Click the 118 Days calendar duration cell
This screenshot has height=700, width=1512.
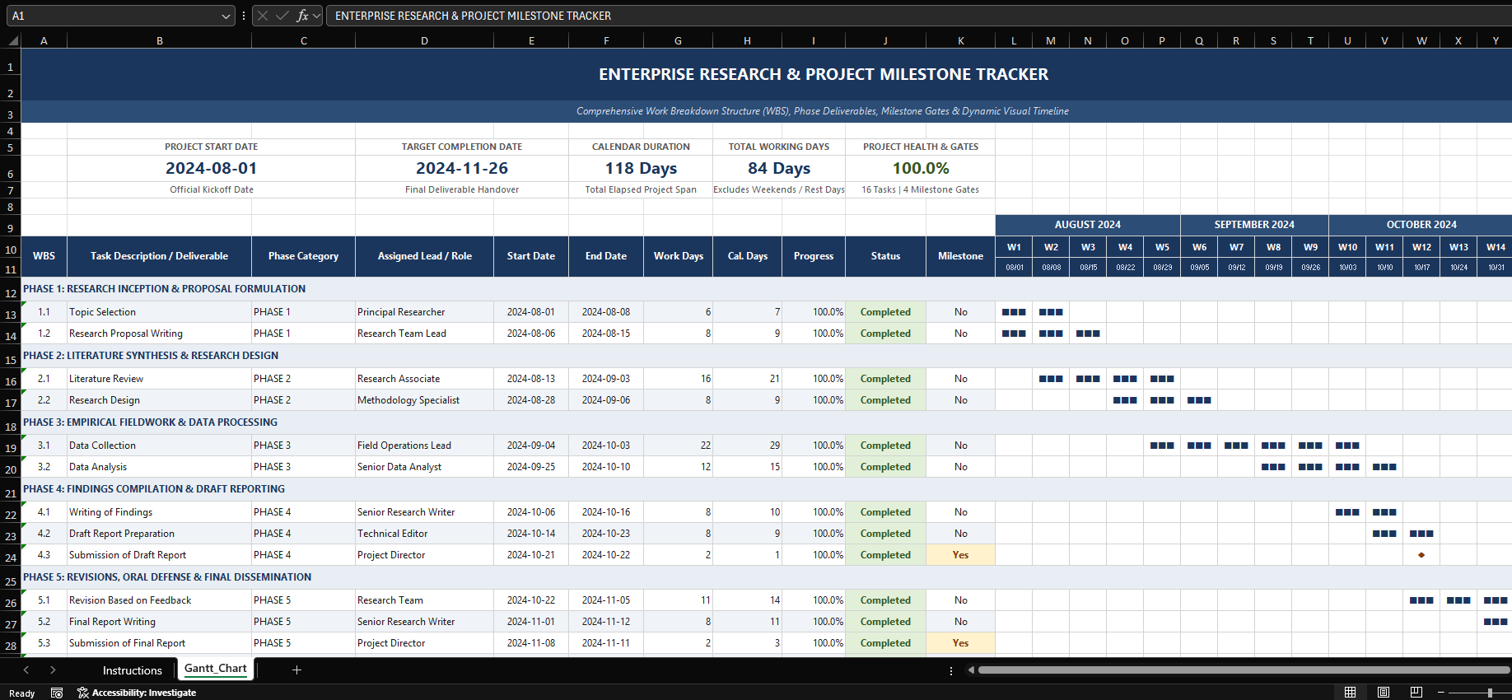pyautogui.click(x=641, y=168)
